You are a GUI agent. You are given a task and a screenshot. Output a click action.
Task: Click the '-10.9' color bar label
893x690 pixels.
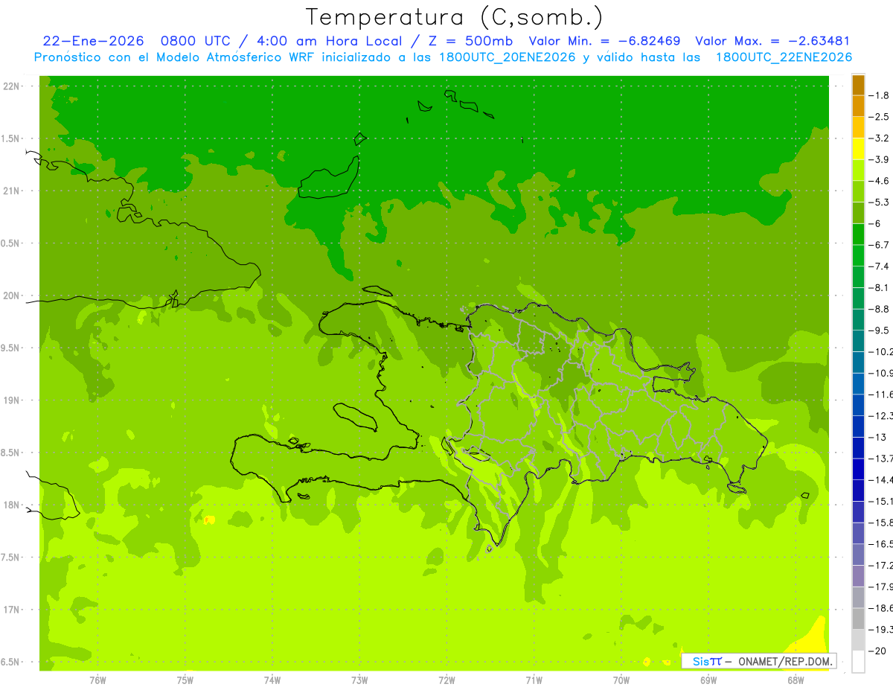point(881,373)
